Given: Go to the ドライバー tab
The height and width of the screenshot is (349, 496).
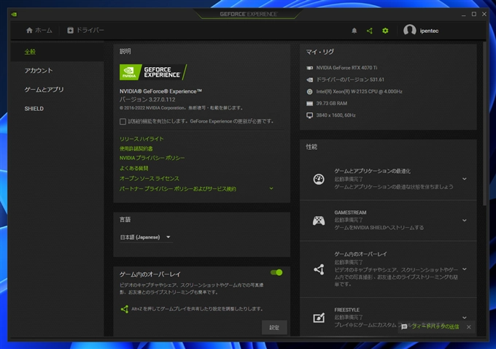Looking at the screenshot, I should pos(85,30).
